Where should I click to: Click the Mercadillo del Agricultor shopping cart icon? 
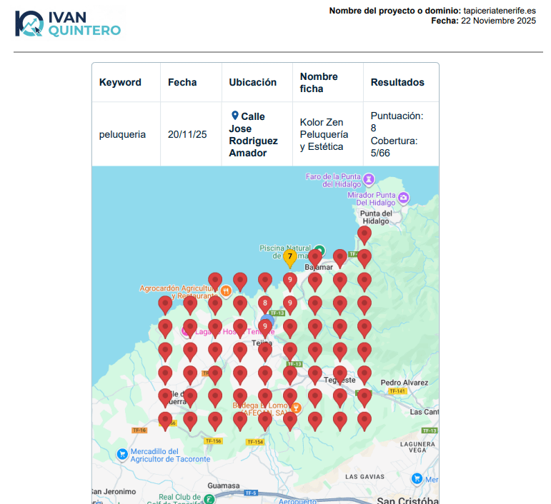tap(122, 455)
